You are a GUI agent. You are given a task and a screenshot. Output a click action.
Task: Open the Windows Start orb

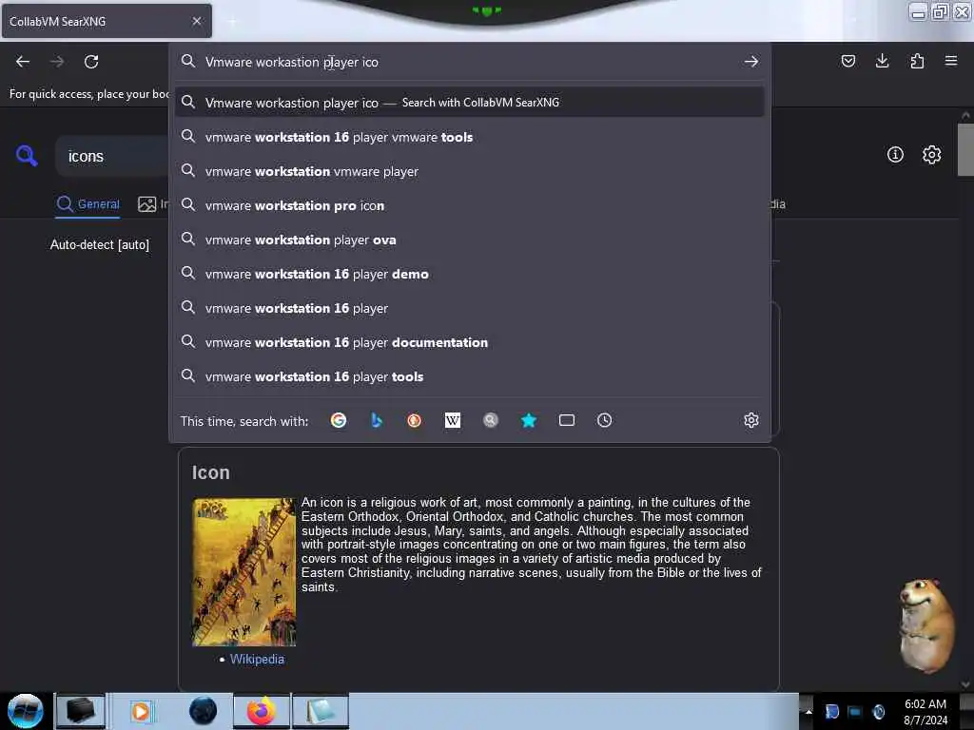[26, 711]
